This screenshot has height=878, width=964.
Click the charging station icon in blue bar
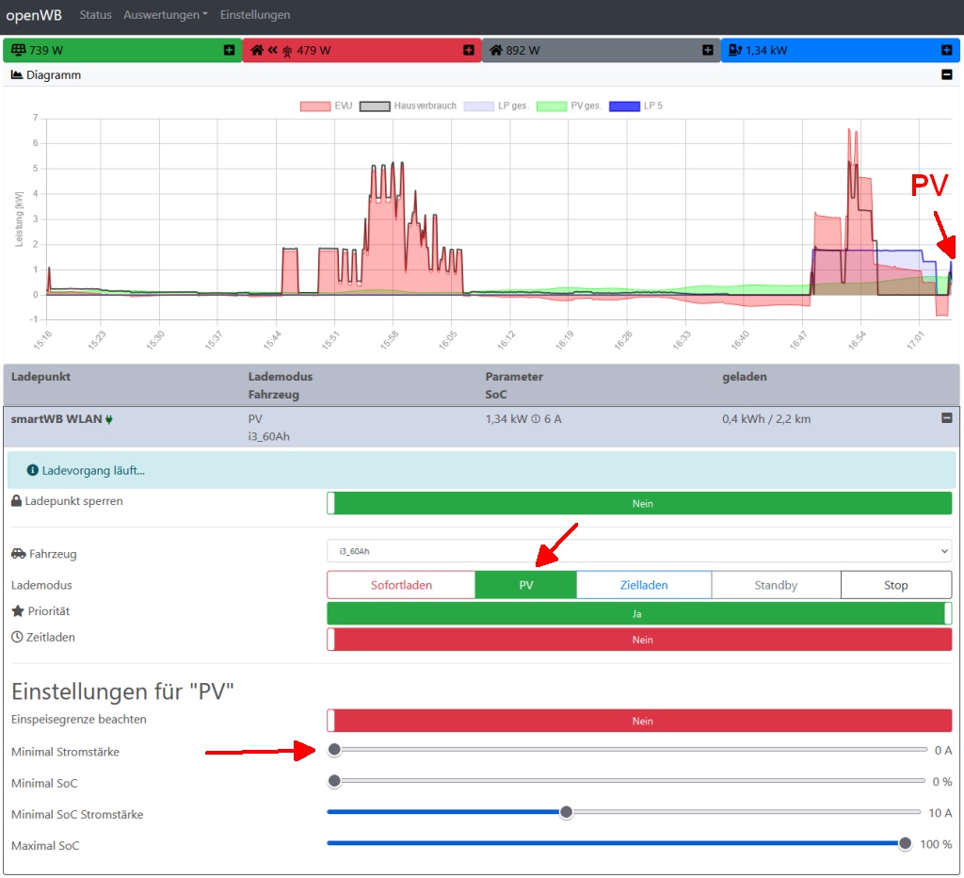[735, 50]
